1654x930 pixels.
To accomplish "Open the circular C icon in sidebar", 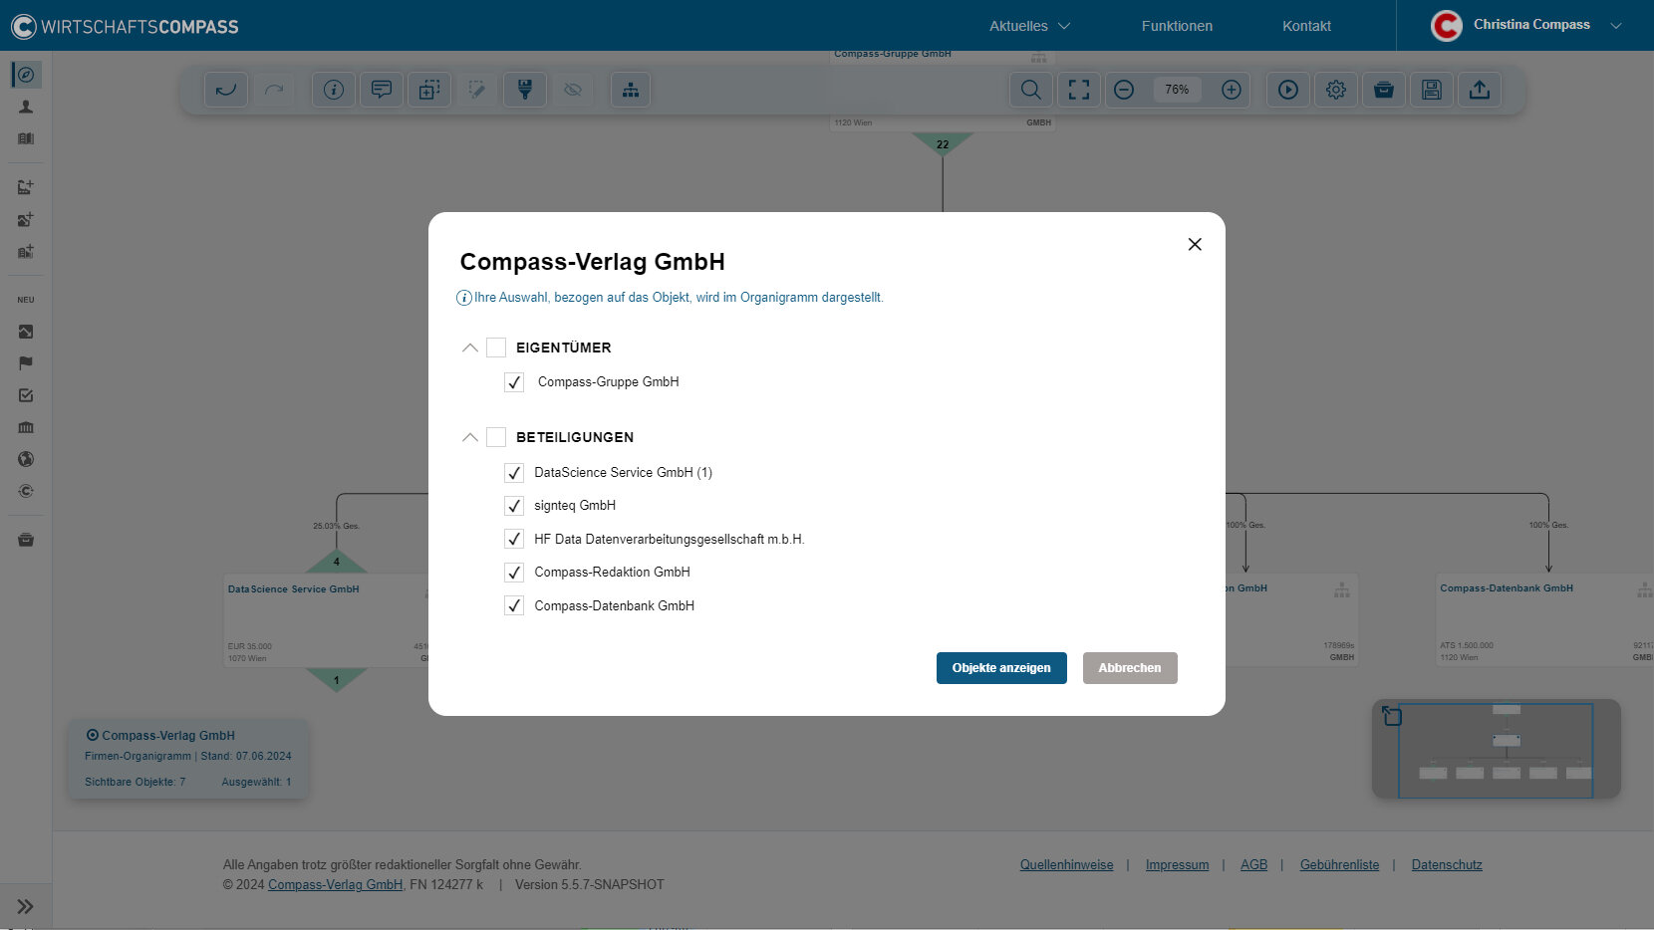I will click(x=26, y=491).
